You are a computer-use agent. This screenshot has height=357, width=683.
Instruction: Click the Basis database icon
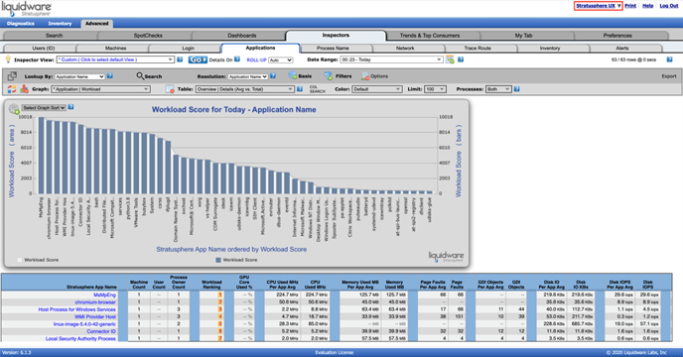tap(292, 75)
